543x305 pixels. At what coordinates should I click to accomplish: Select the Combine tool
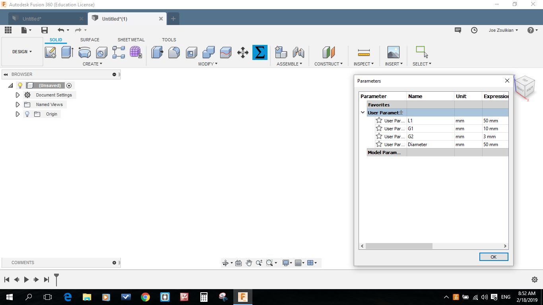coord(209,52)
